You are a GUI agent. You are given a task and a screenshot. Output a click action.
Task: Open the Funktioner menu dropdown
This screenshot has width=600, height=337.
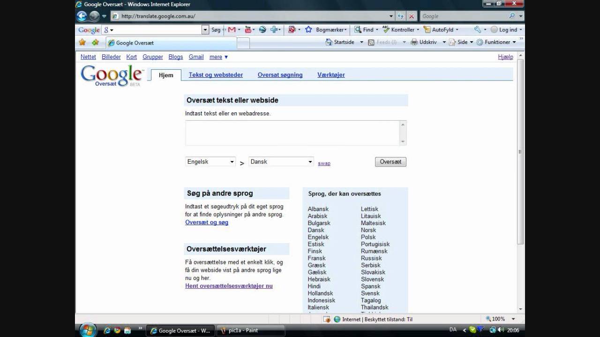click(496, 42)
